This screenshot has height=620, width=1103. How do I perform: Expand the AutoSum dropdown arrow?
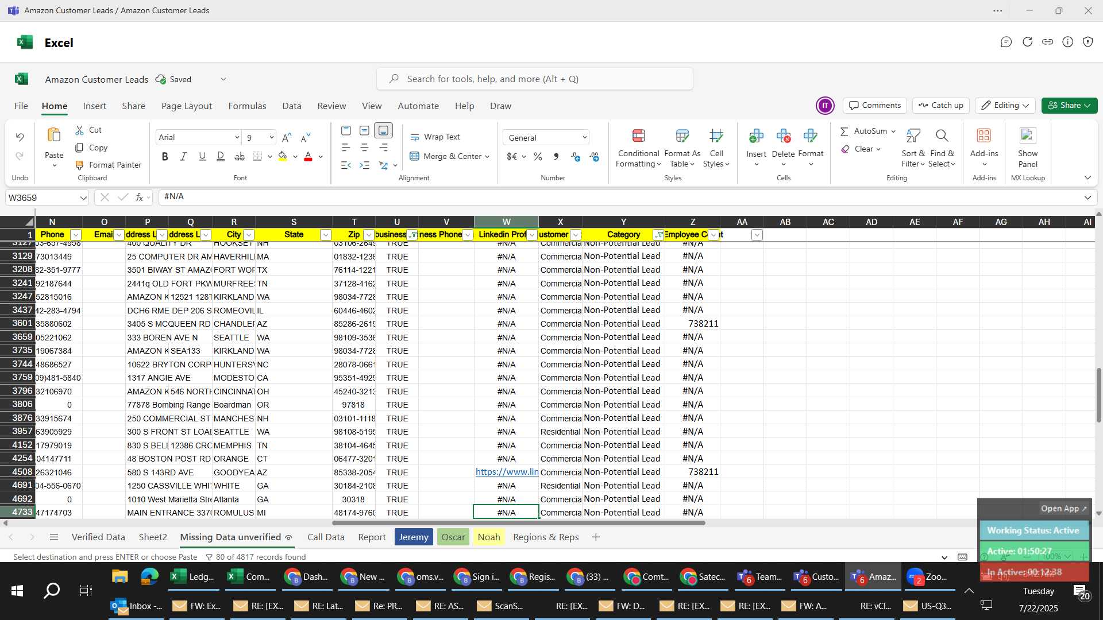(893, 131)
